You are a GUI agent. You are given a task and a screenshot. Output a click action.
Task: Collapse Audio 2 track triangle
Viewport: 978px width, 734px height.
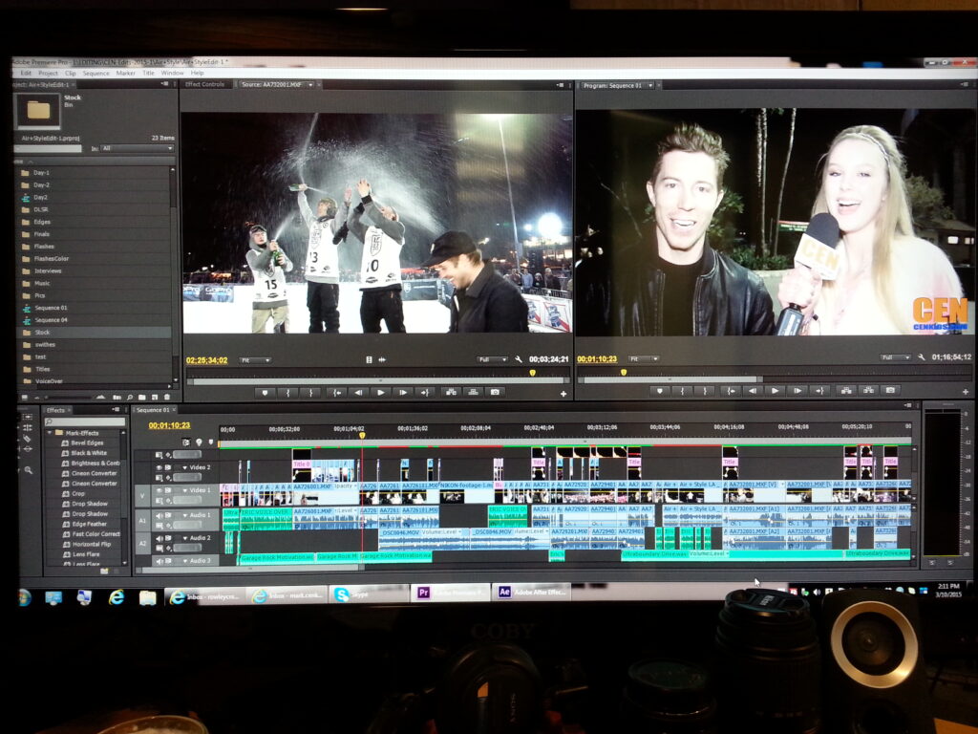coord(184,538)
